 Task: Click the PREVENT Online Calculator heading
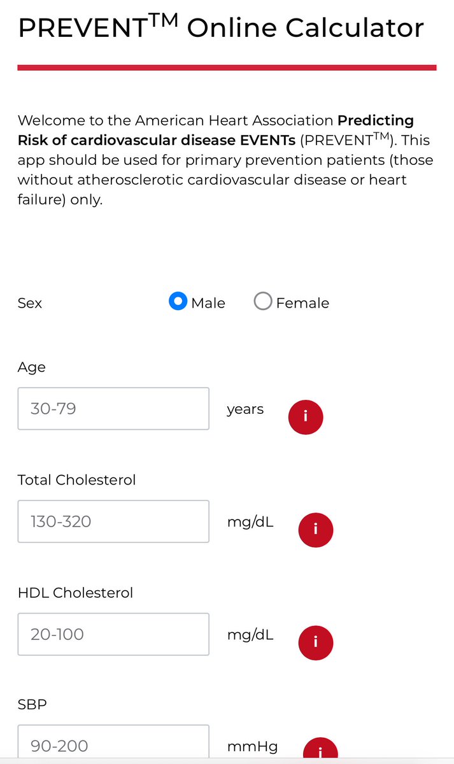(220, 28)
